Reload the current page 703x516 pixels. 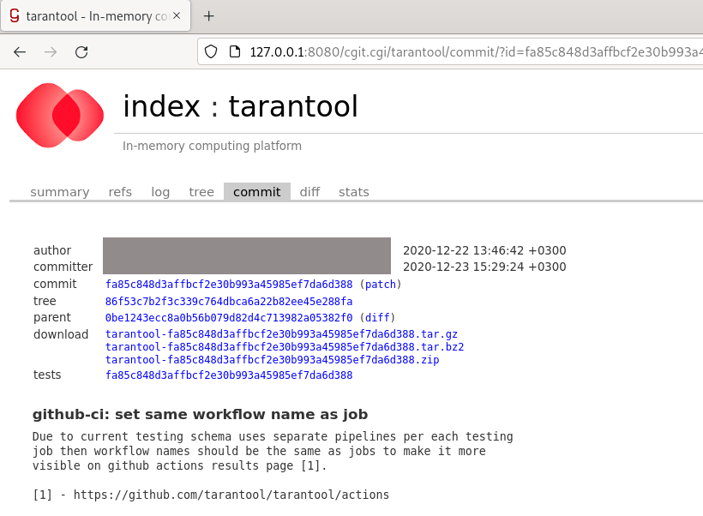(x=81, y=52)
